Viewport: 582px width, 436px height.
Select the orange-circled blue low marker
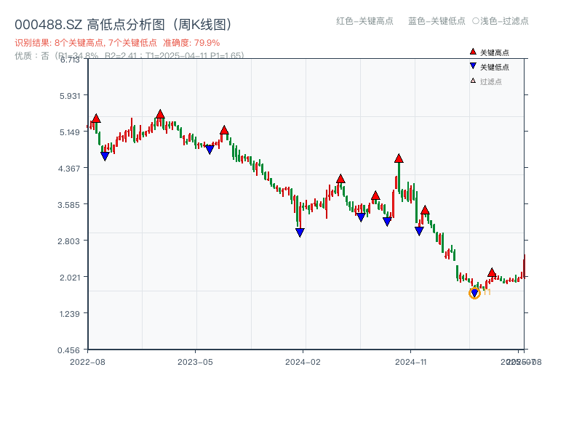pyautogui.click(x=474, y=293)
